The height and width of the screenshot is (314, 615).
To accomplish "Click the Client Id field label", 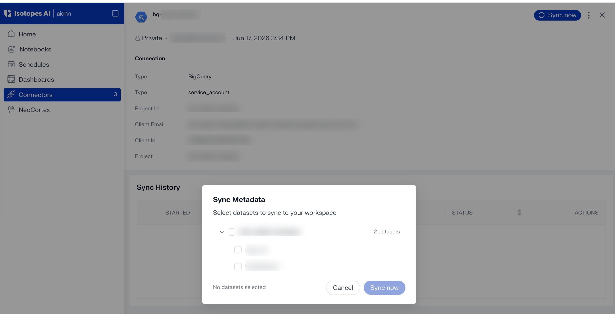I will click(145, 140).
